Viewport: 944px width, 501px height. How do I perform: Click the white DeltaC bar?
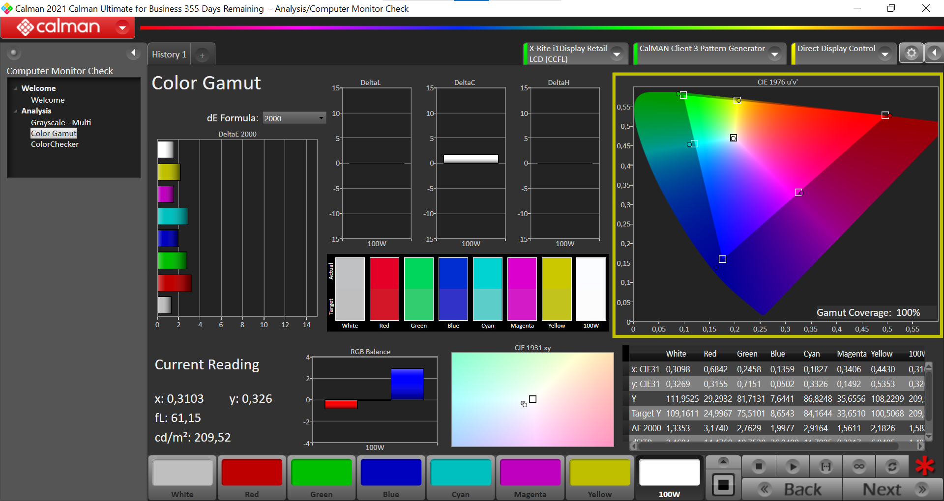(x=471, y=159)
